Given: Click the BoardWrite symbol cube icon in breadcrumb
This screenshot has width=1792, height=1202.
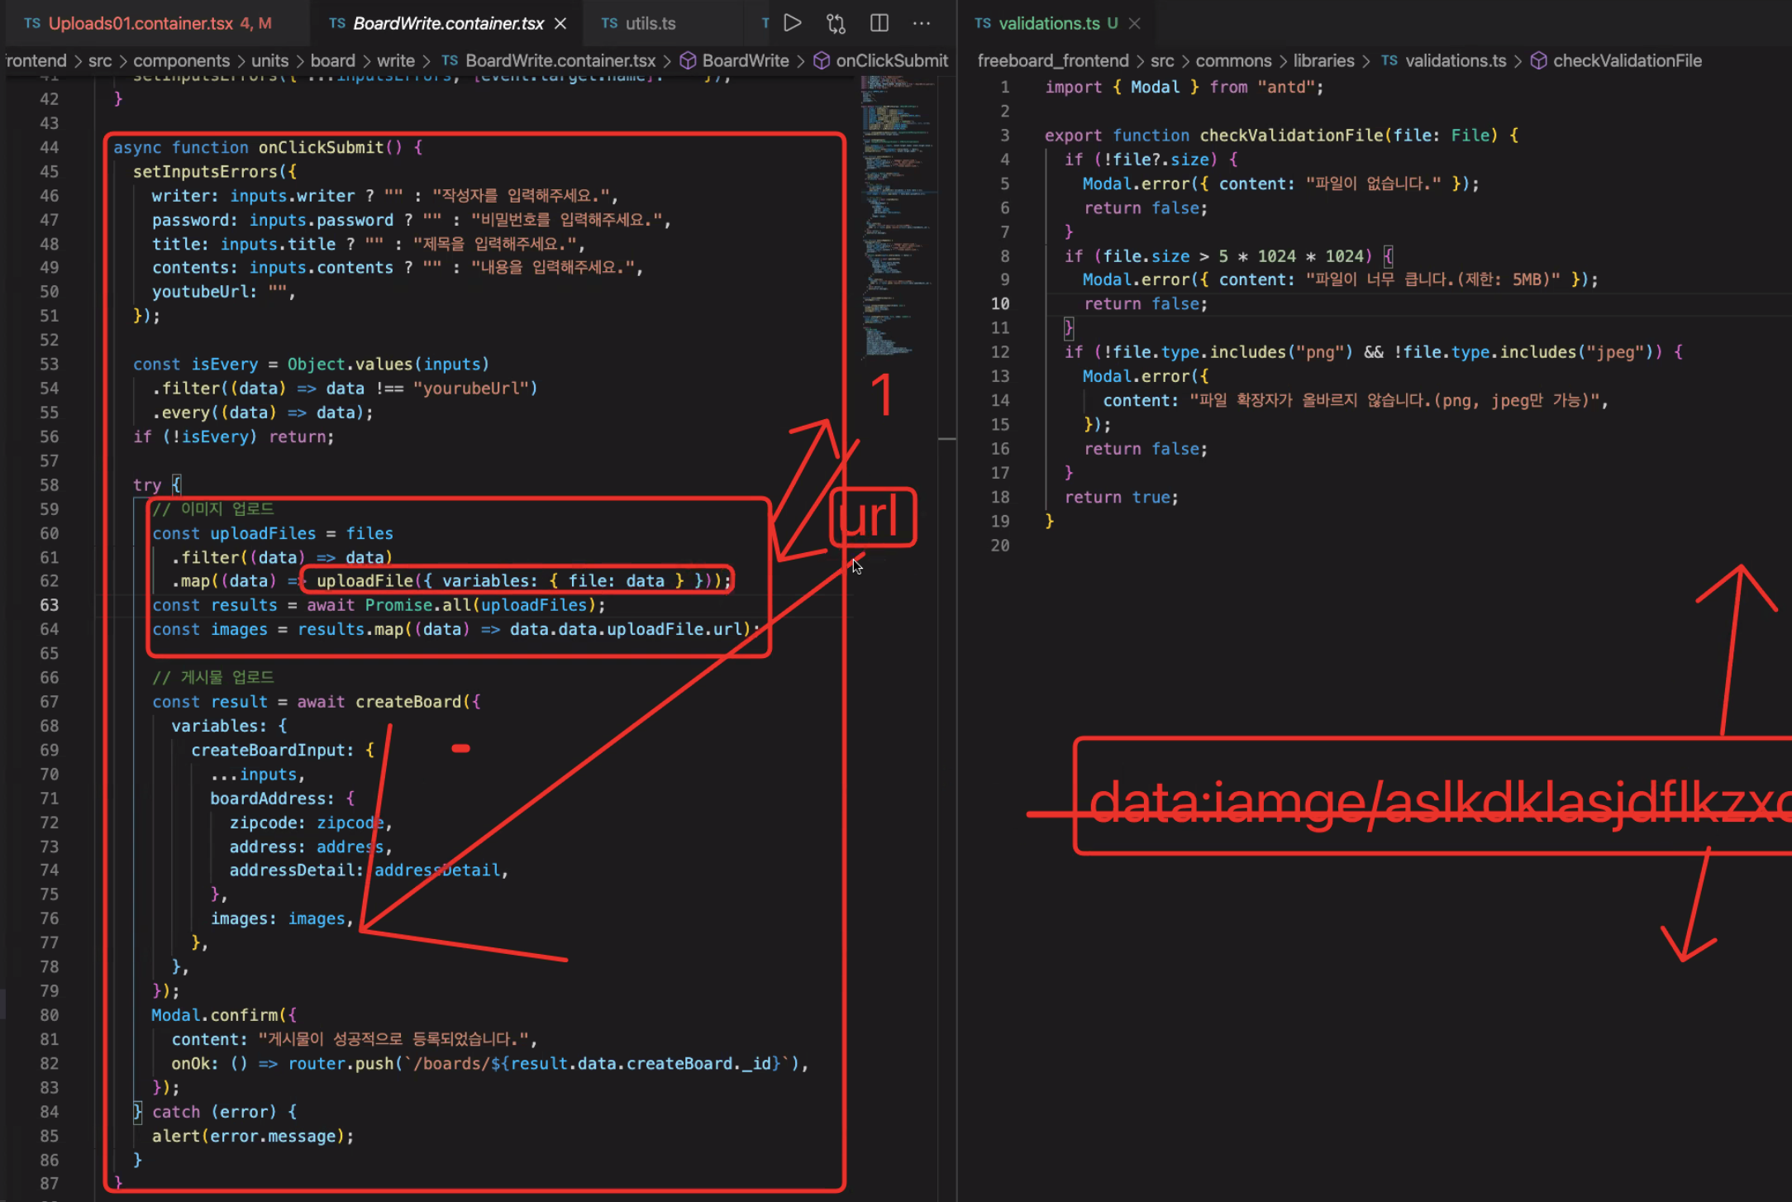Looking at the screenshot, I should (x=688, y=60).
